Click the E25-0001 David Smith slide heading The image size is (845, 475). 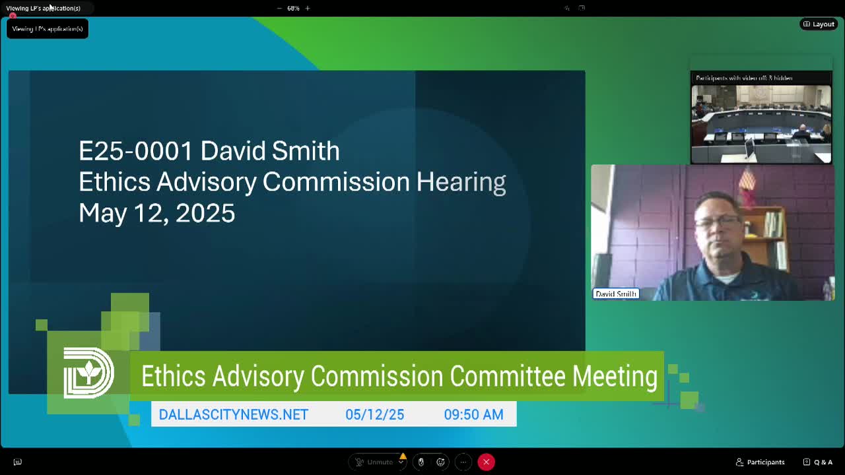(x=209, y=150)
